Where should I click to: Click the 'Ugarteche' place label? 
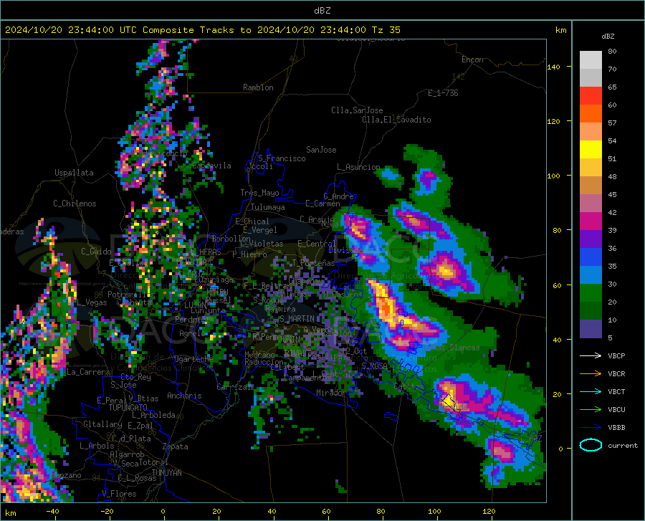point(193,359)
